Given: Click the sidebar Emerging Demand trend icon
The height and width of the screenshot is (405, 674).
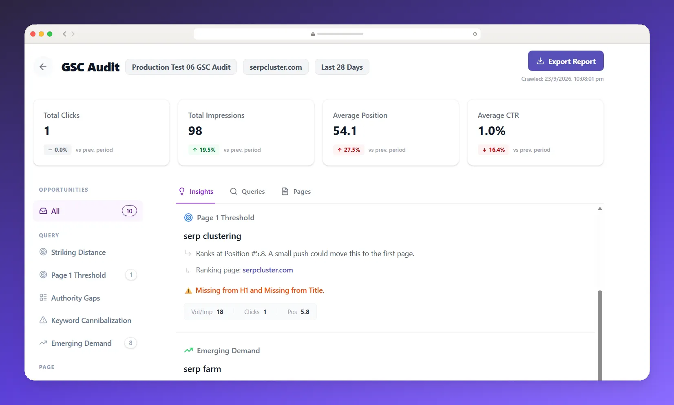Looking at the screenshot, I should tap(43, 343).
